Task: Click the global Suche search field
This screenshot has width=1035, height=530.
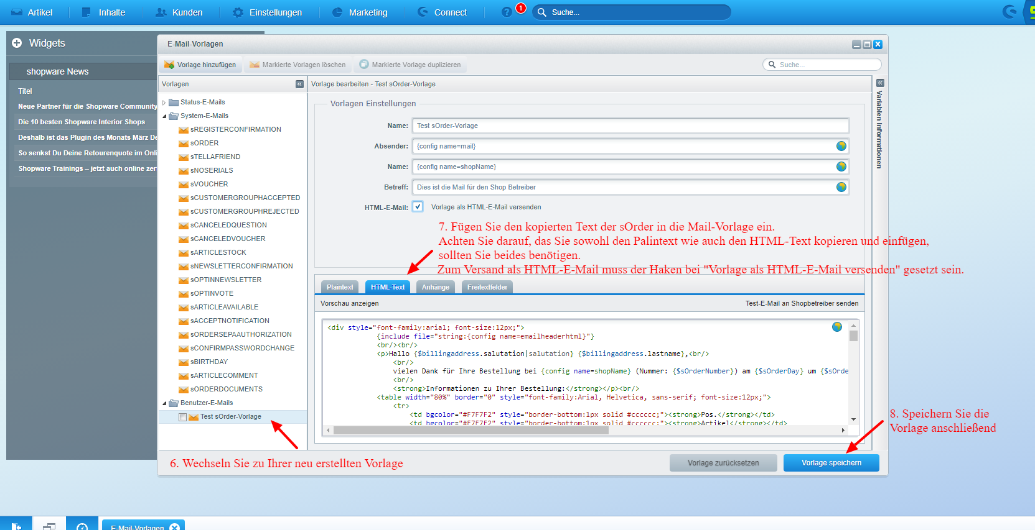Action: [x=631, y=12]
